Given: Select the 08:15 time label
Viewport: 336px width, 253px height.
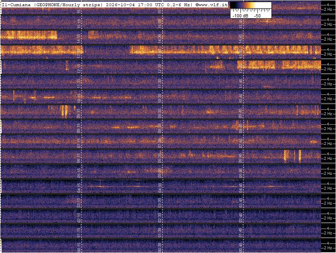Looking at the screenshot, I should 79,128.
